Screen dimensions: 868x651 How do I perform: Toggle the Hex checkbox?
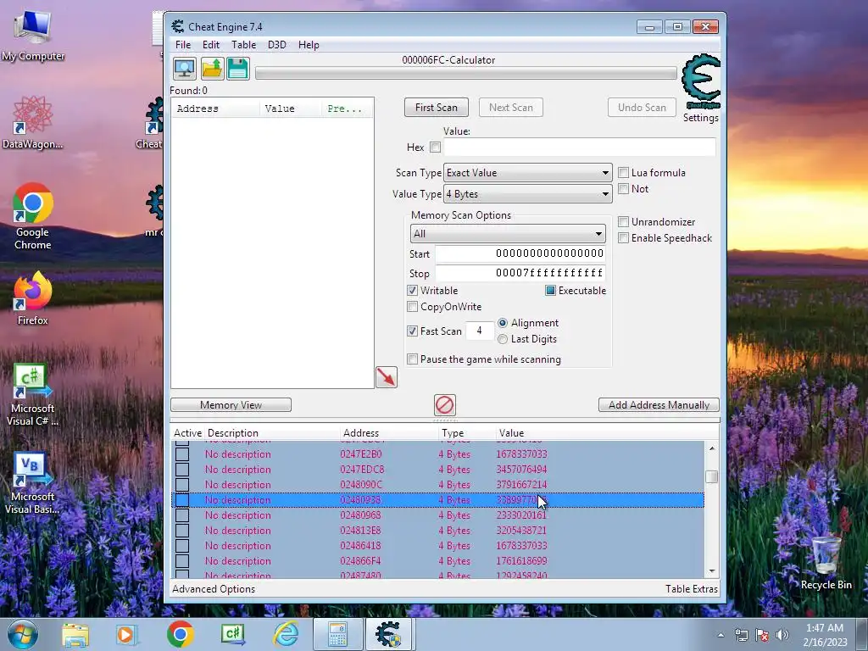point(435,147)
